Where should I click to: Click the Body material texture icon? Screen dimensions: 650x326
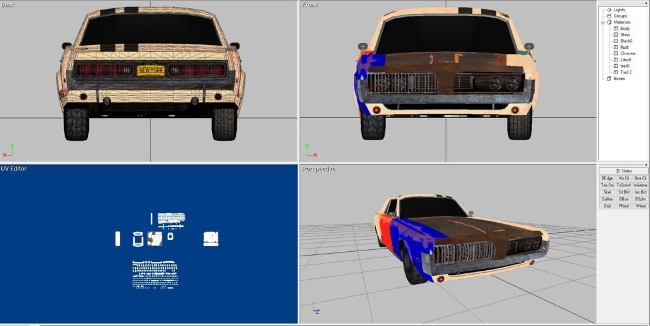[x=616, y=29]
